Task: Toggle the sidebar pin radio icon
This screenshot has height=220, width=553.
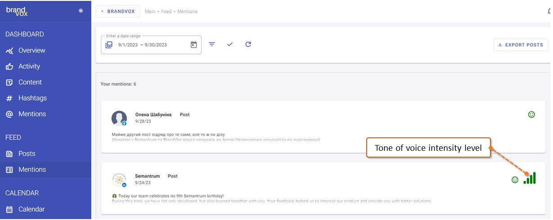Action: [x=81, y=11]
